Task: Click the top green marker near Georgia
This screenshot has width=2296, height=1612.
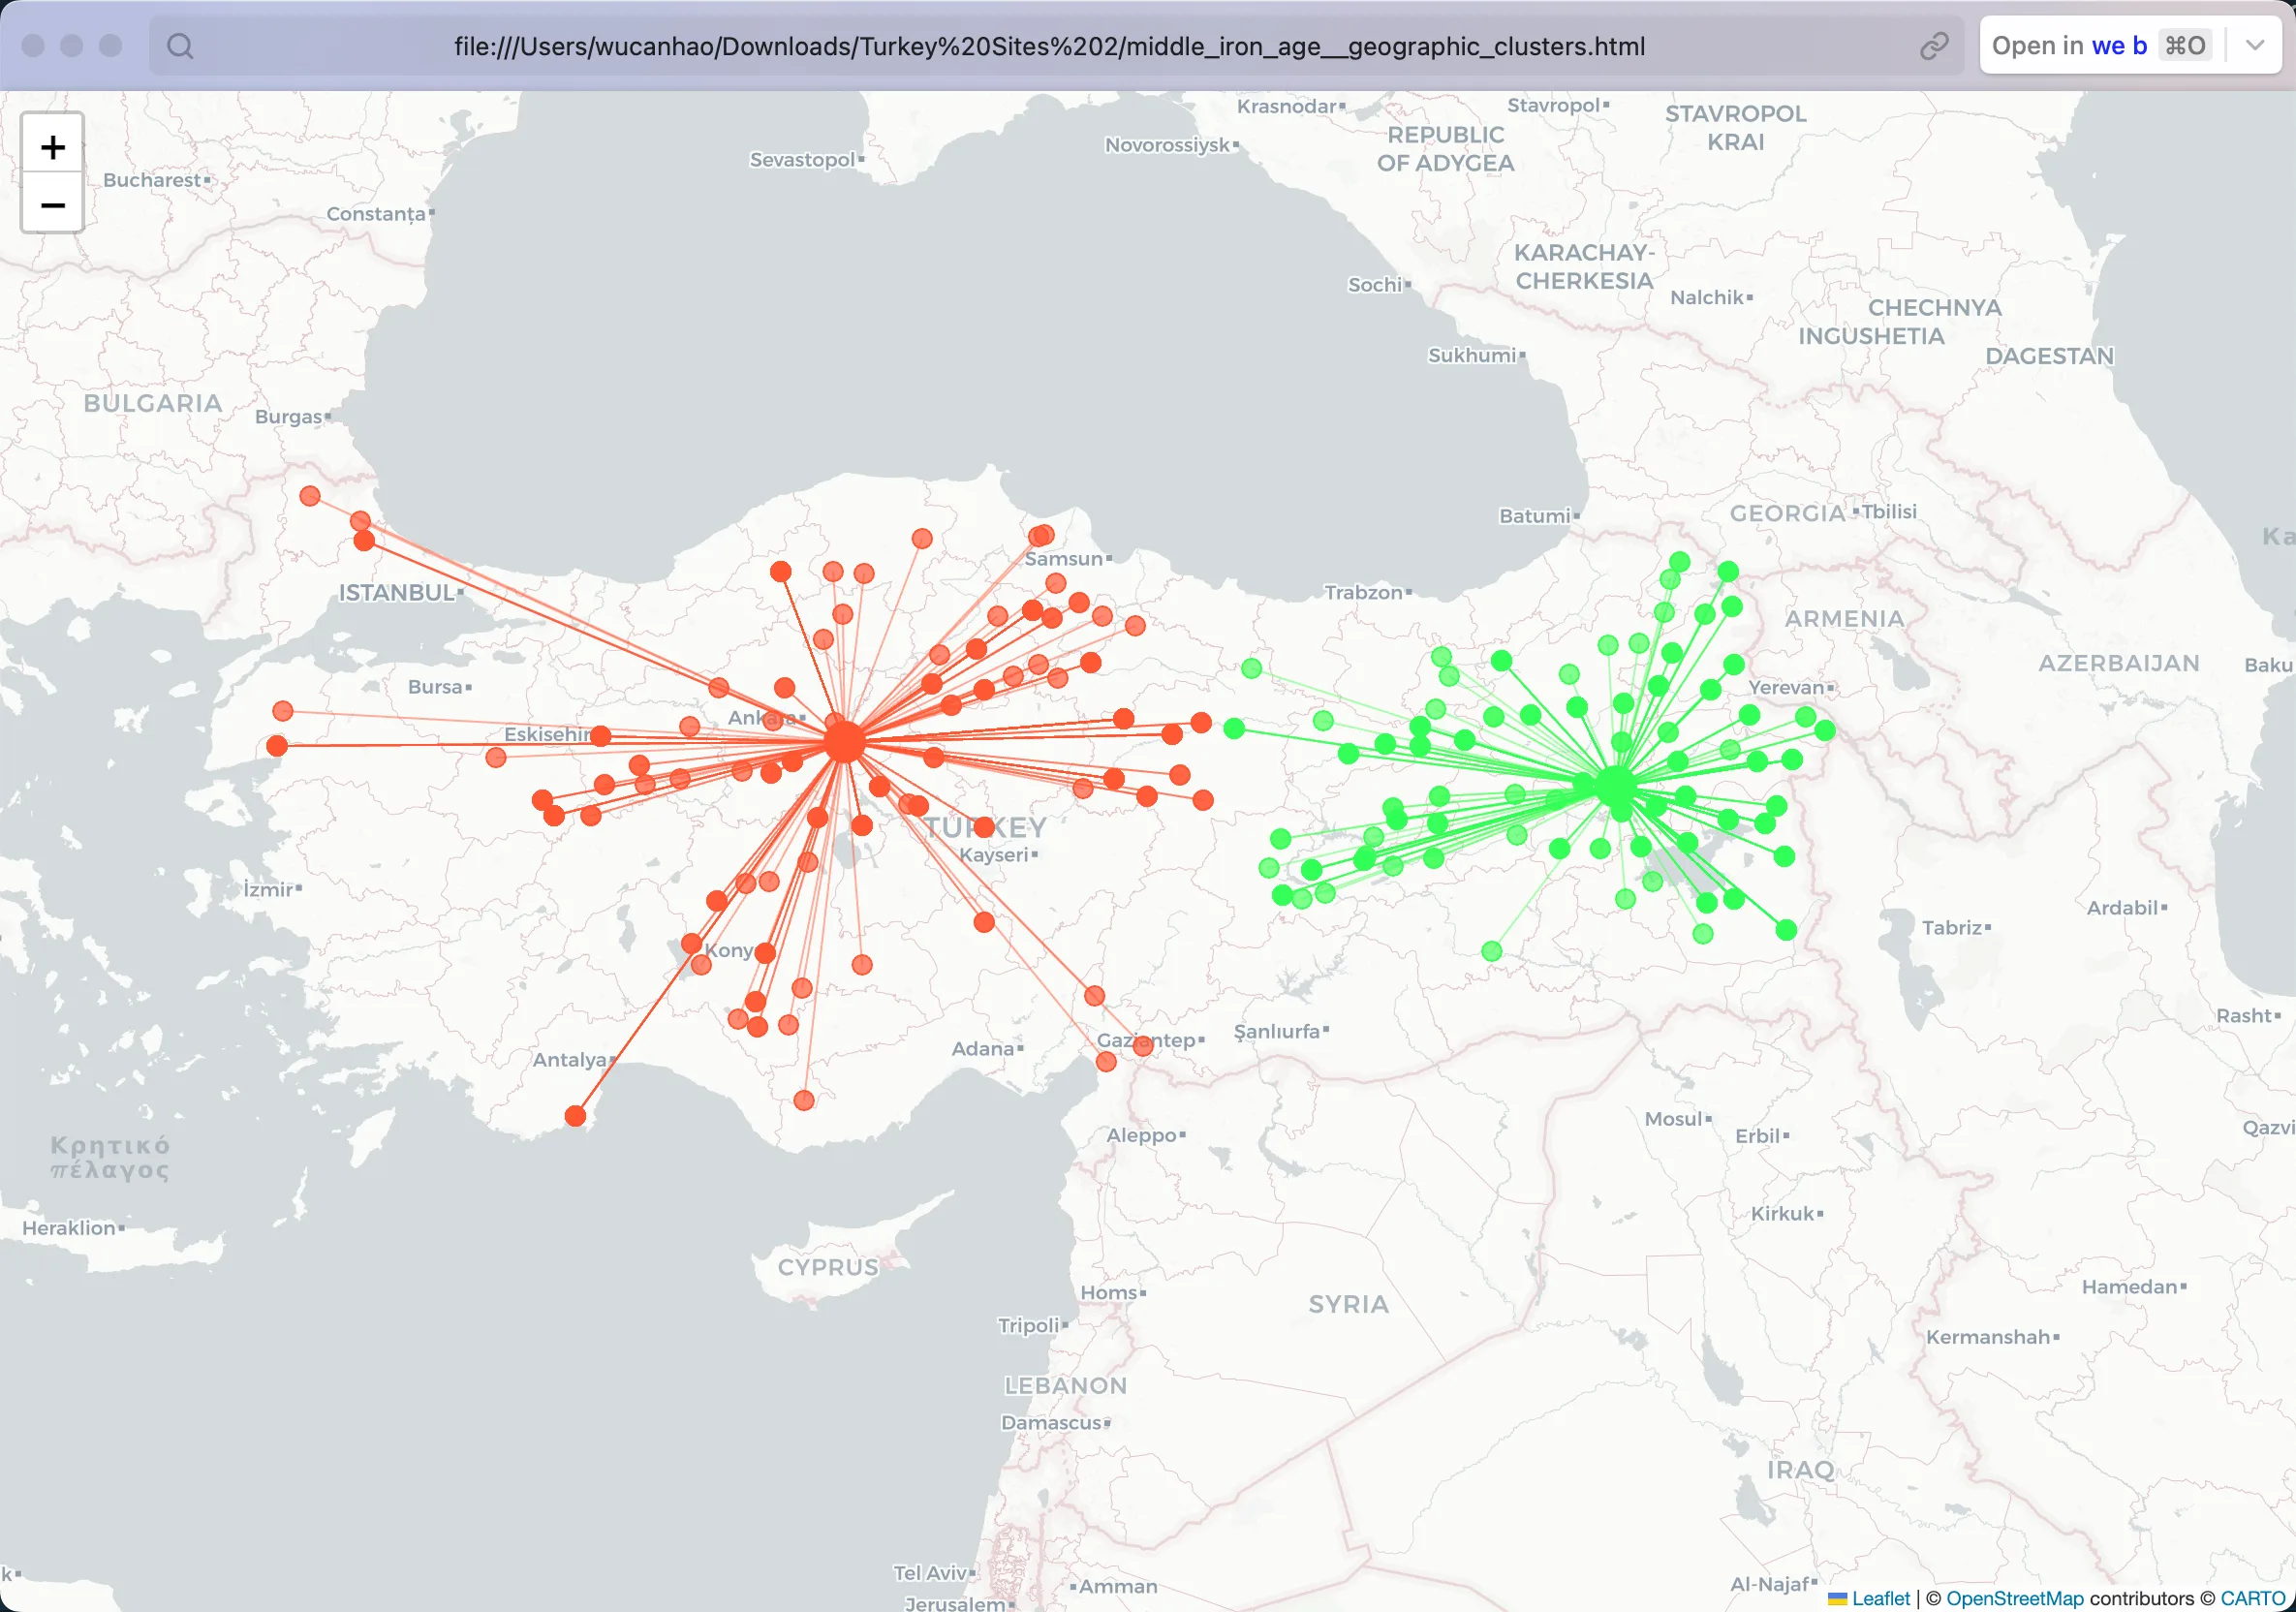Action: pos(1680,562)
